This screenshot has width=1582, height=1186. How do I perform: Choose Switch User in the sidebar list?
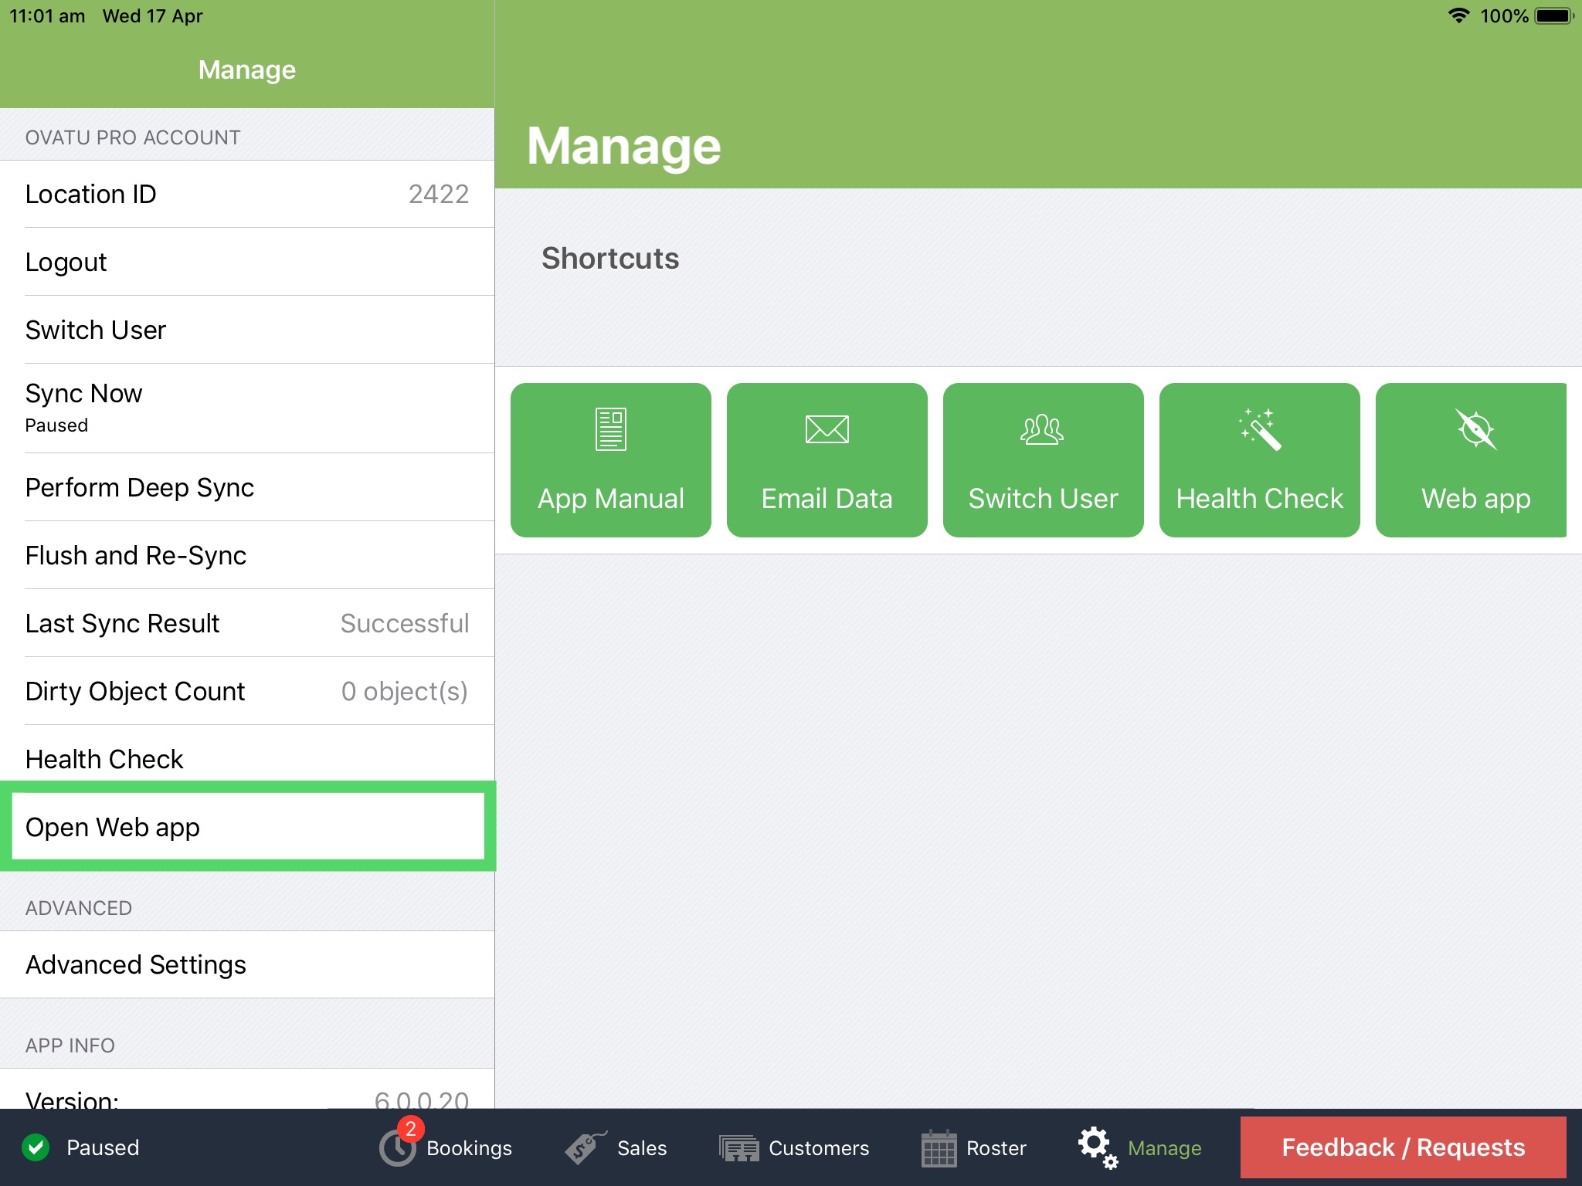pyautogui.click(x=247, y=330)
